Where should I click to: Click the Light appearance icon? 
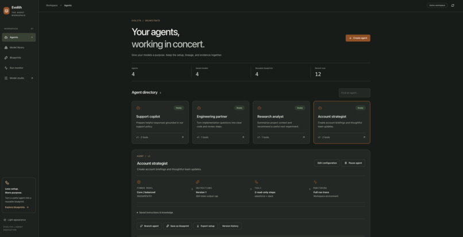(x=5, y=220)
